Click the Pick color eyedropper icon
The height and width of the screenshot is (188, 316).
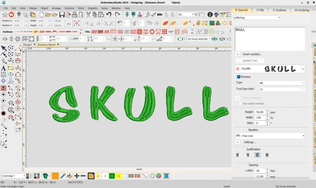(x=63, y=176)
